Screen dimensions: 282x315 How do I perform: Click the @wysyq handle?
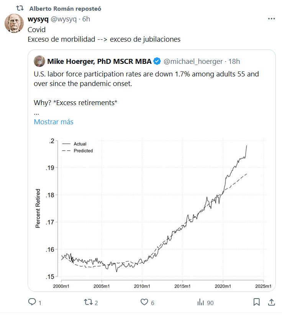[64, 19]
